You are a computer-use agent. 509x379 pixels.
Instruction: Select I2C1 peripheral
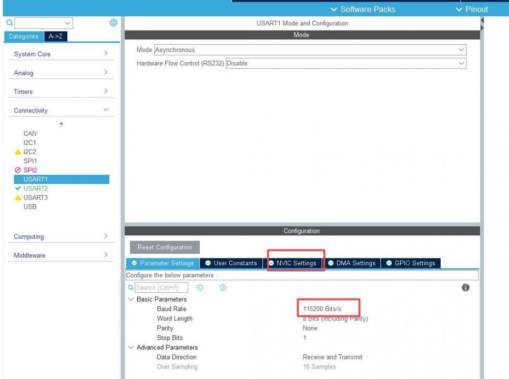click(x=29, y=143)
